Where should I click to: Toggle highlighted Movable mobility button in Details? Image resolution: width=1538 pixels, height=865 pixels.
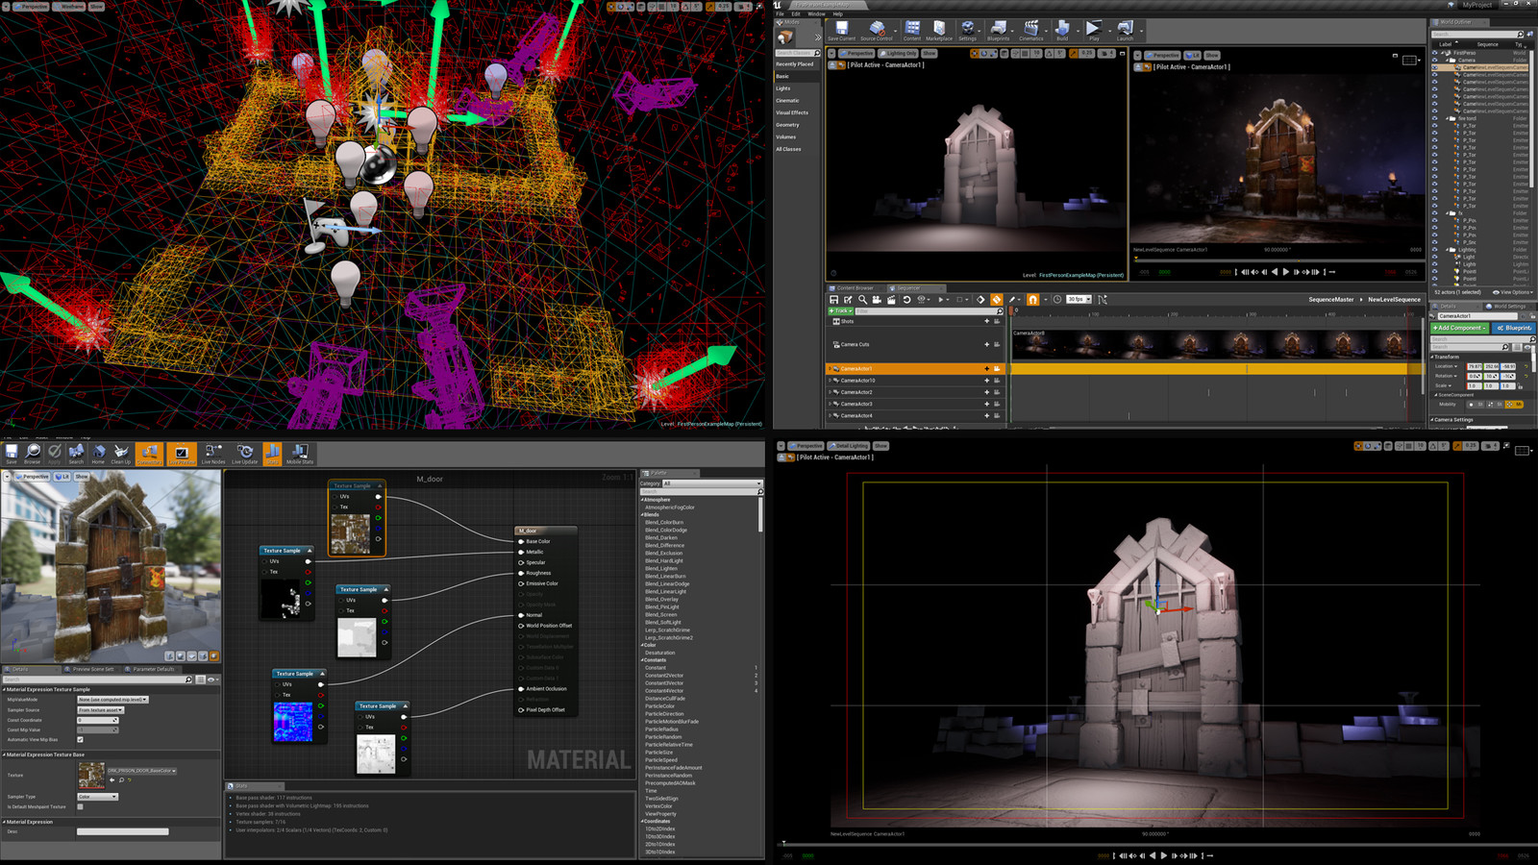[1514, 405]
